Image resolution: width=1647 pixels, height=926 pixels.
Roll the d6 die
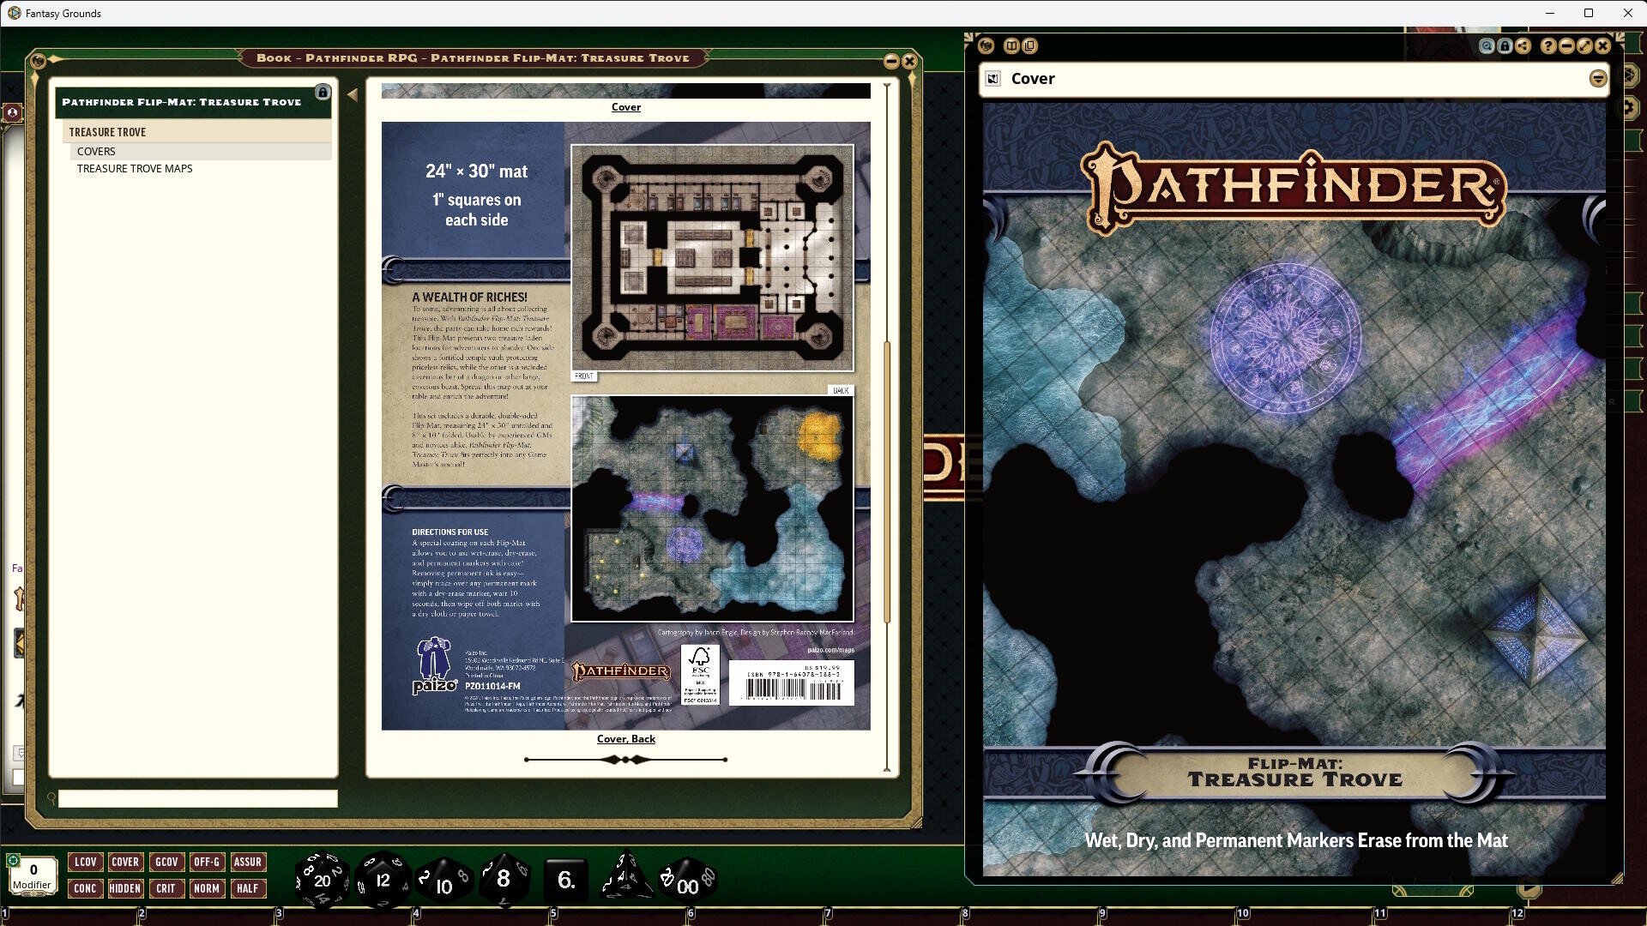click(566, 880)
